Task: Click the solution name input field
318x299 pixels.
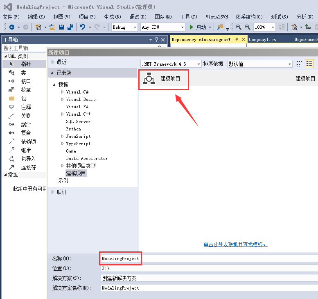Action: click(209, 288)
